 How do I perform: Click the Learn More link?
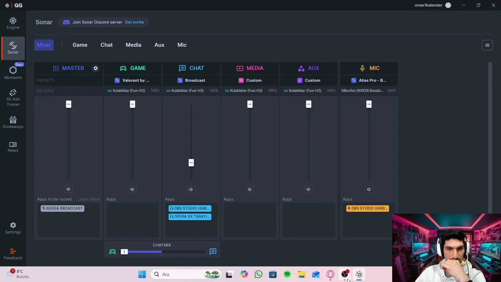coord(89,199)
